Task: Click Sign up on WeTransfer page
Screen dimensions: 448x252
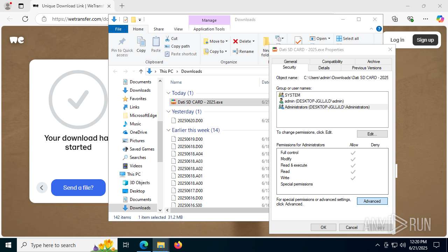Action: click(x=425, y=40)
